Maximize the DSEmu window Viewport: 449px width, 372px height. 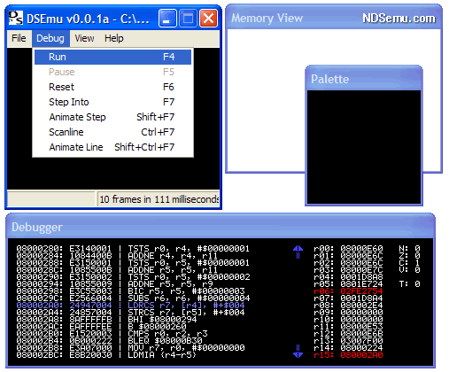click(188, 19)
